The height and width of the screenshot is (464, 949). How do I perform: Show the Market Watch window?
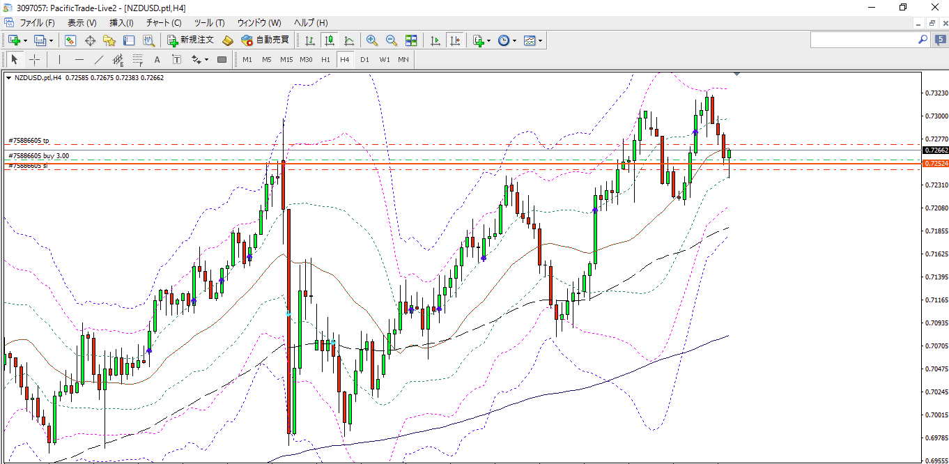(x=70, y=40)
